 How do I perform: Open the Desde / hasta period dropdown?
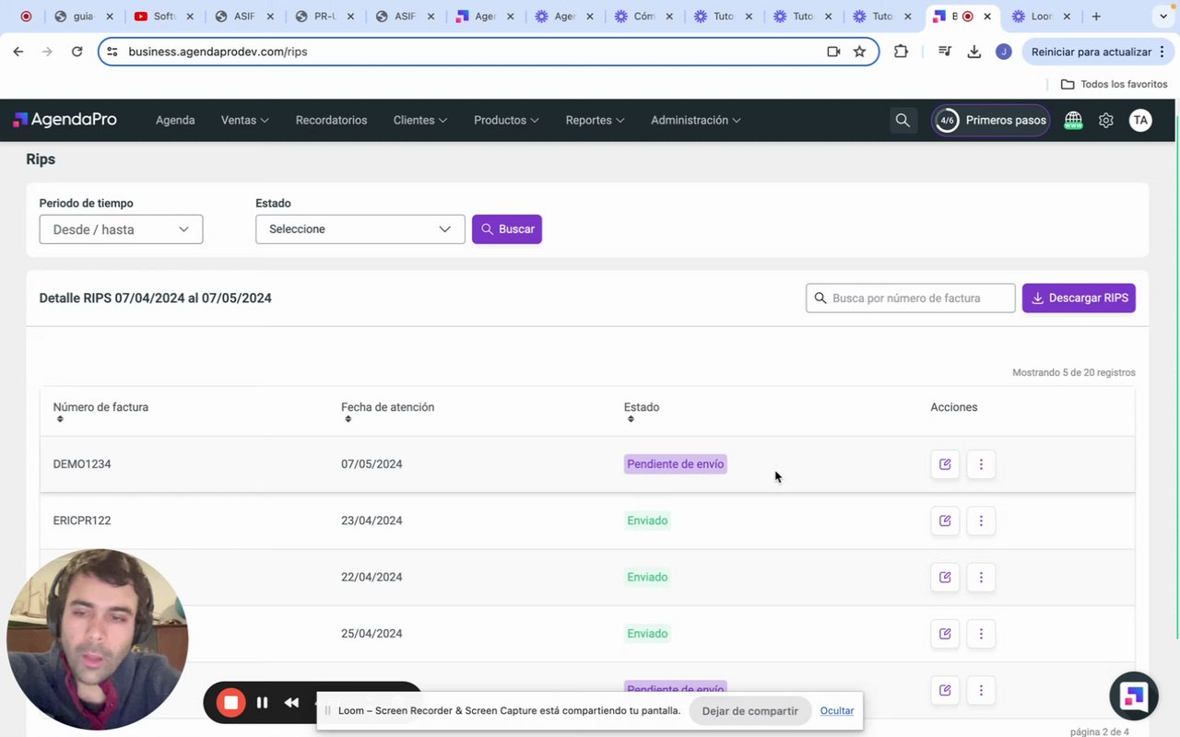(x=121, y=229)
